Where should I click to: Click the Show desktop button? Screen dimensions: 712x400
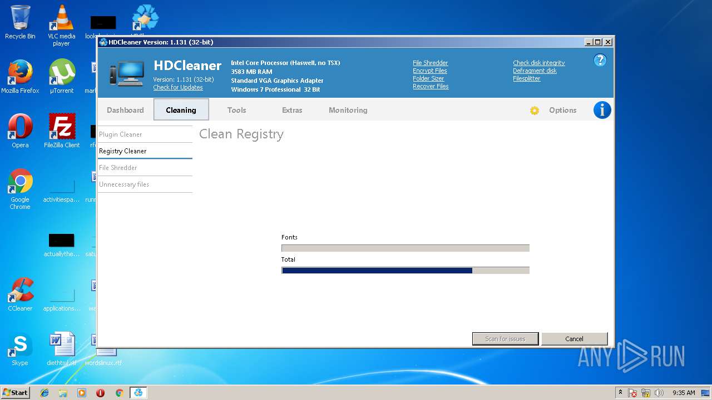point(706,393)
